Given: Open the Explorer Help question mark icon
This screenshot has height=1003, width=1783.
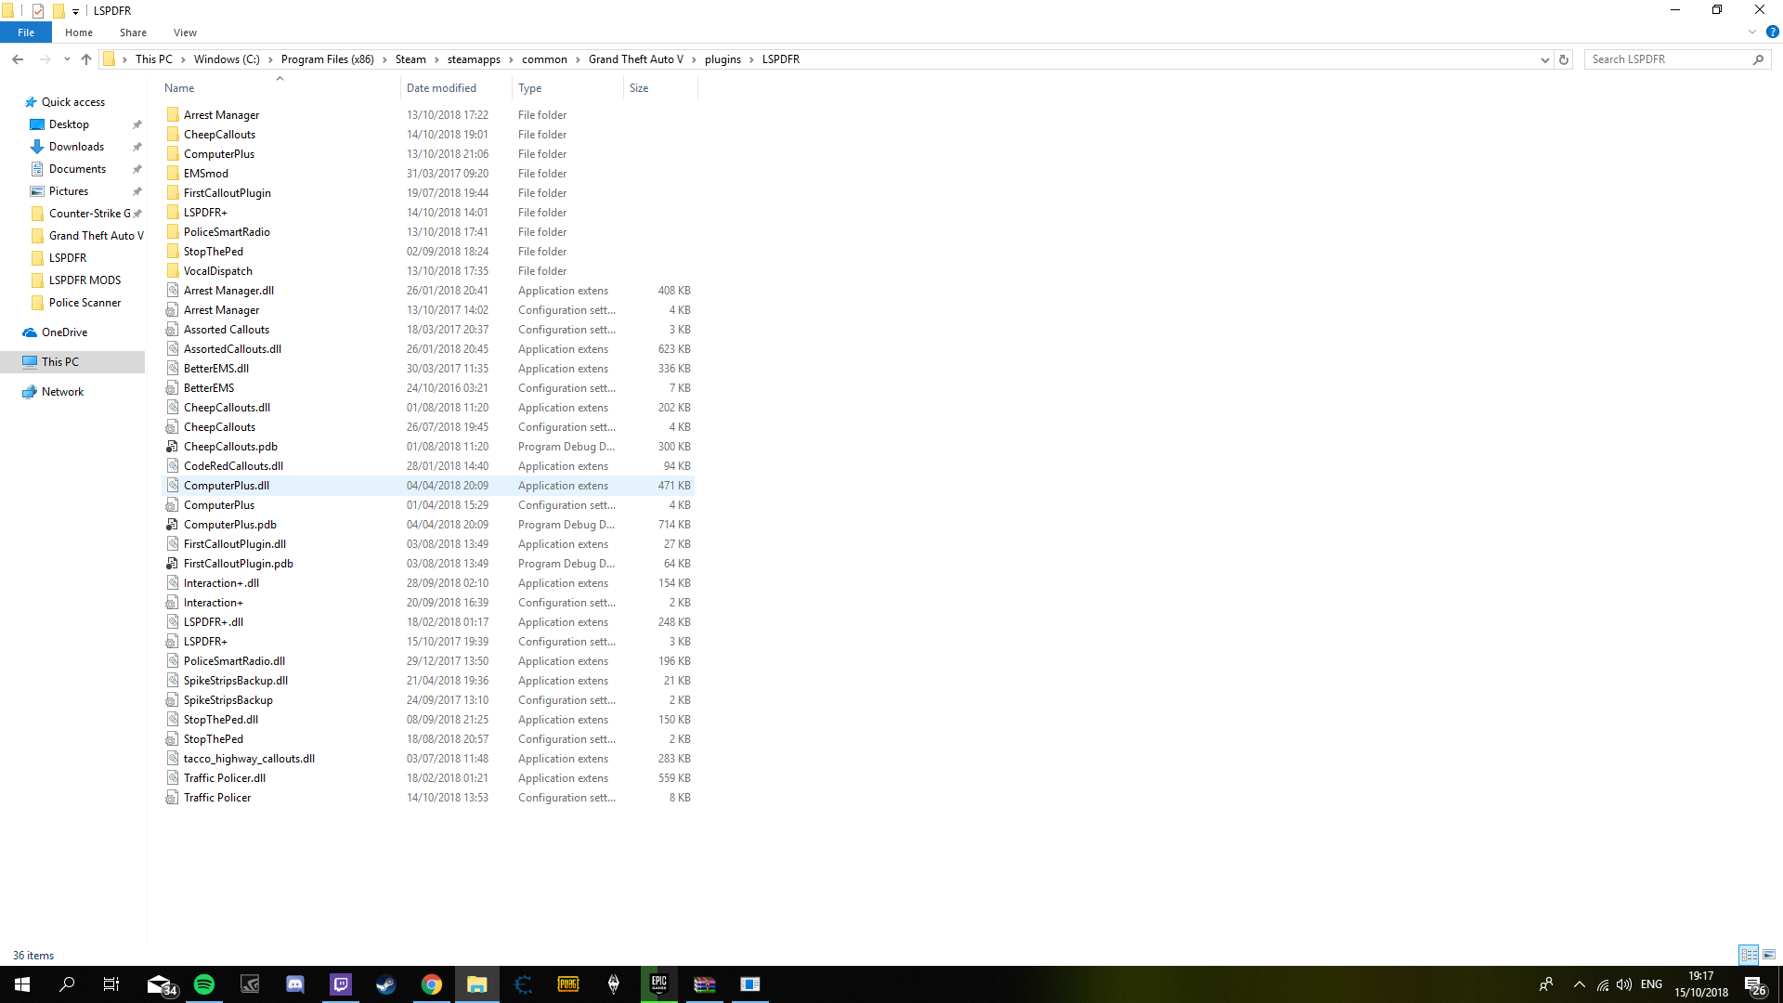Looking at the screenshot, I should point(1772,32).
